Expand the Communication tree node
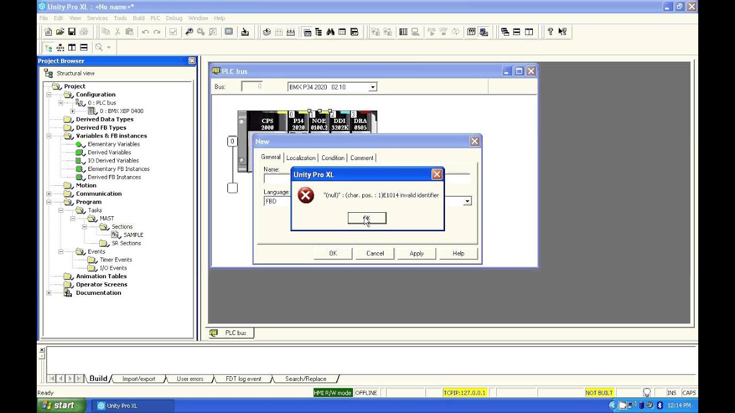This screenshot has height=413, width=735. click(49, 194)
